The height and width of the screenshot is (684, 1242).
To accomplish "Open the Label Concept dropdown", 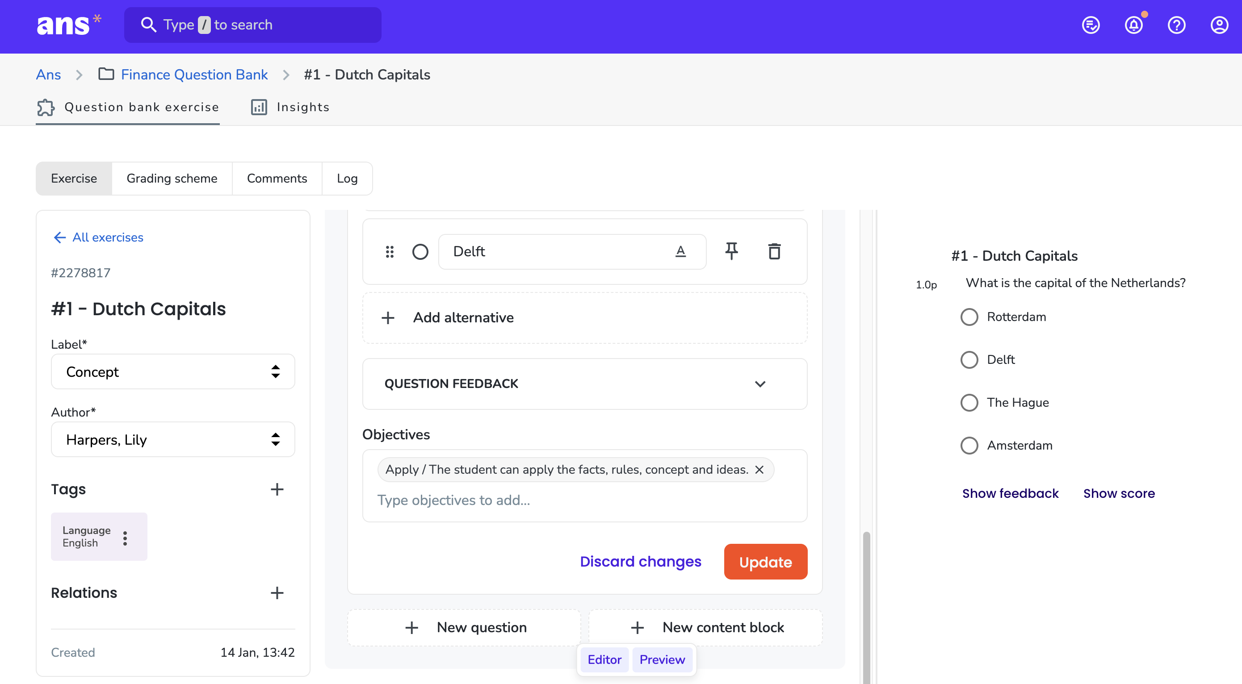I will point(172,371).
